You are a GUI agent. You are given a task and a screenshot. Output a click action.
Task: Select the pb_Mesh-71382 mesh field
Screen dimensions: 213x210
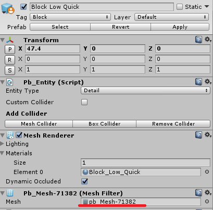(x=141, y=202)
